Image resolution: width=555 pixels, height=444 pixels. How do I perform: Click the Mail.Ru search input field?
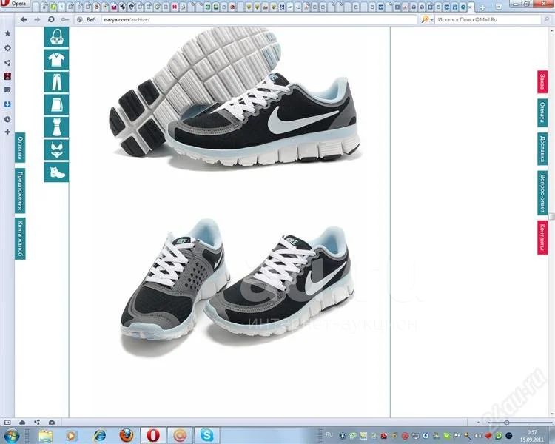point(489,19)
